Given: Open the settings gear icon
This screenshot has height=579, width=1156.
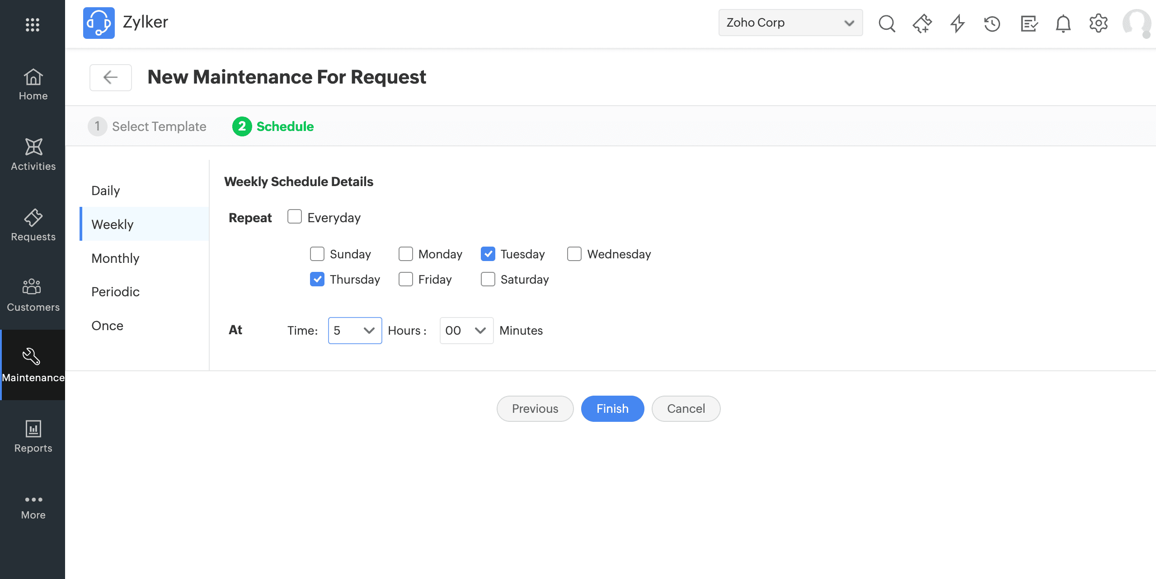Looking at the screenshot, I should 1098,23.
